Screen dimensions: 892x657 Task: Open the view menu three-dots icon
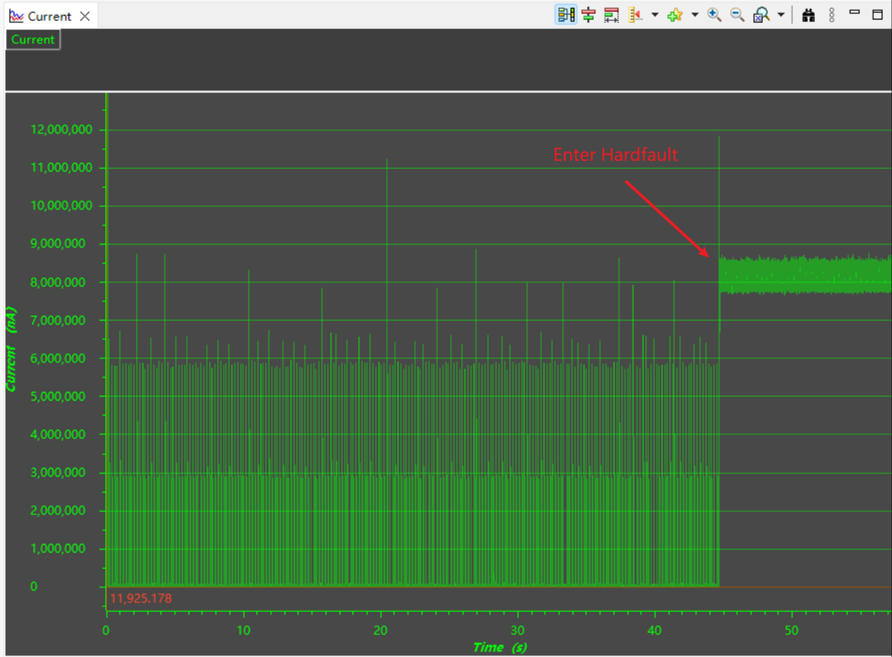pyautogui.click(x=831, y=15)
